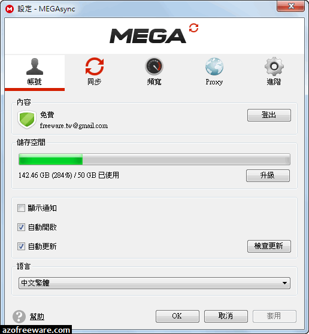309x334 pixels.
Task: Switch to the Proxy tab label
Action: [x=214, y=82]
